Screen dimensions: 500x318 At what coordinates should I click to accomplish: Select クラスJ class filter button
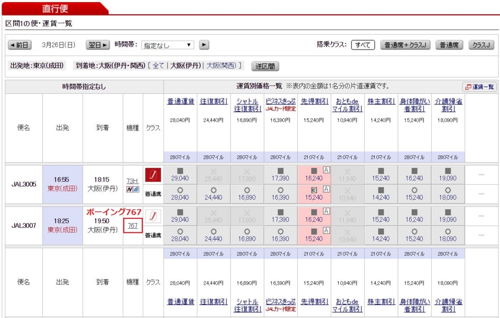481,45
